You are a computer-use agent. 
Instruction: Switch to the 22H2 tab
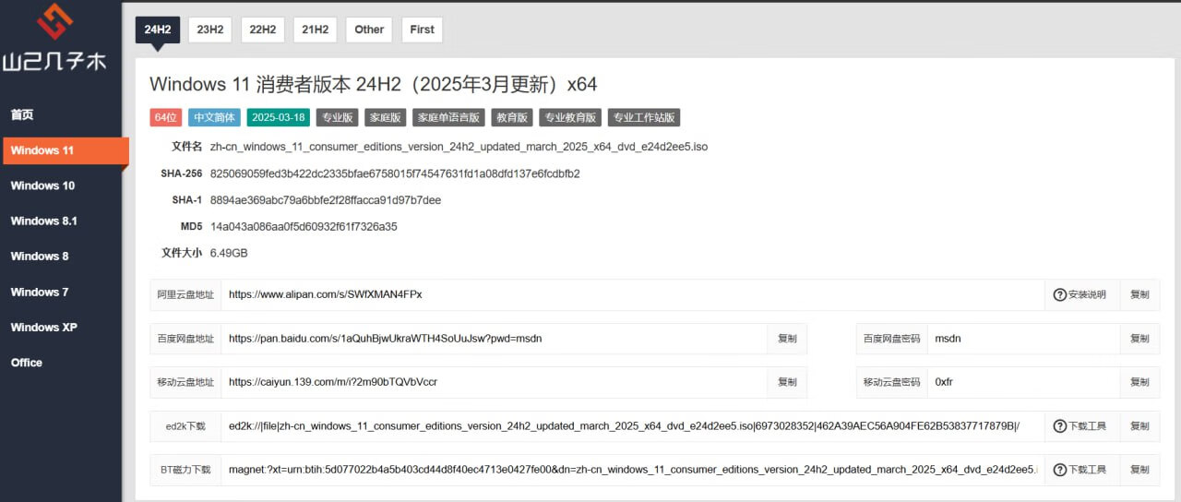click(x=263, y=30)
